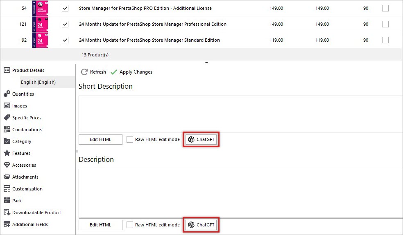Click the Store Manager PRO Edition product thumbnail
Screen dimensions: 403x235
(x=40, y=8)
